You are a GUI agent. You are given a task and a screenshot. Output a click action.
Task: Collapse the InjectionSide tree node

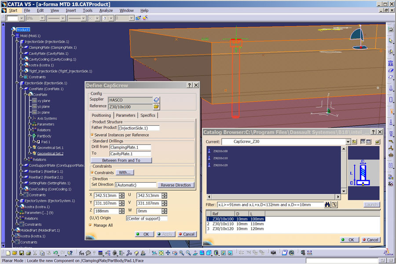click(x=18, y=42)
